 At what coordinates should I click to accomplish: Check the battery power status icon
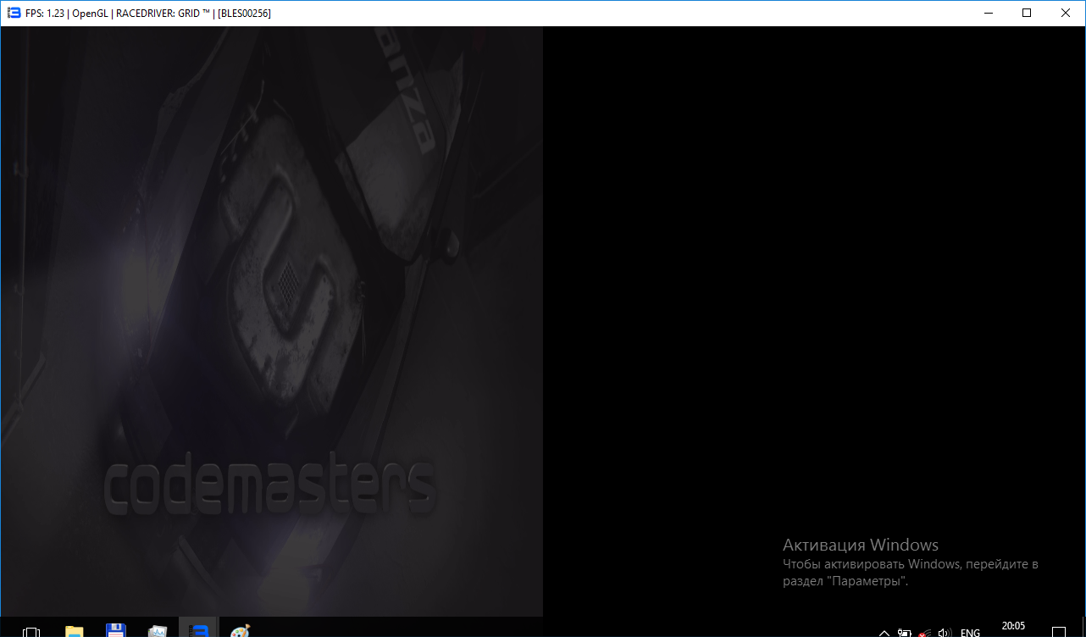906,633
